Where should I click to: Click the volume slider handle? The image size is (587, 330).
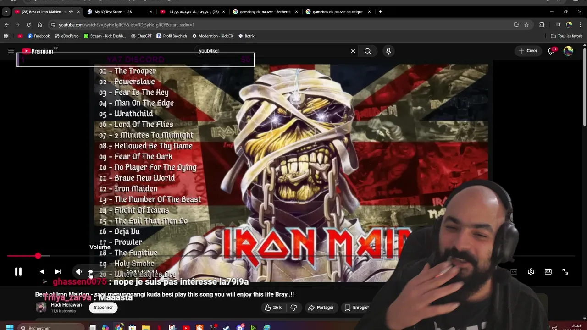pyautogui.click(x=90, y=272)
